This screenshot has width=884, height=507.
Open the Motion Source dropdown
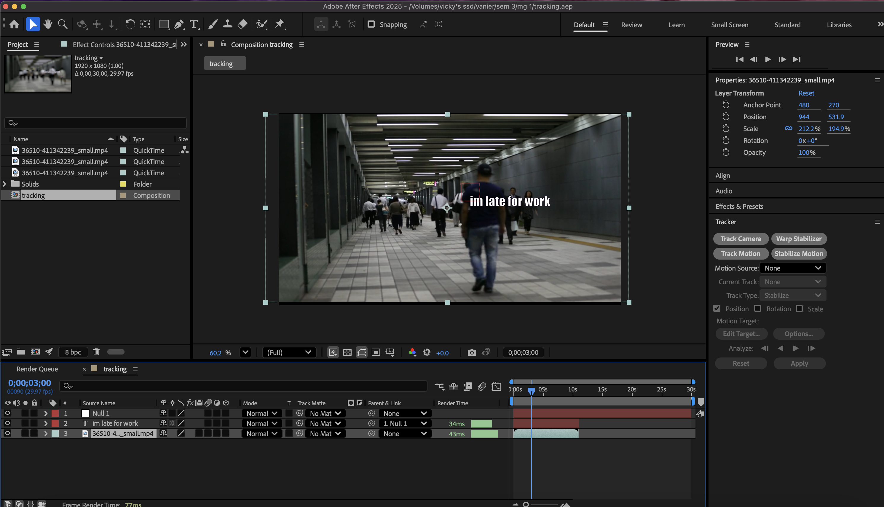pos(792,268)
